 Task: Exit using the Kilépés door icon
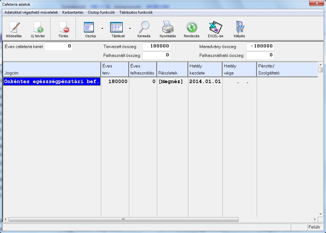(239, 28)
